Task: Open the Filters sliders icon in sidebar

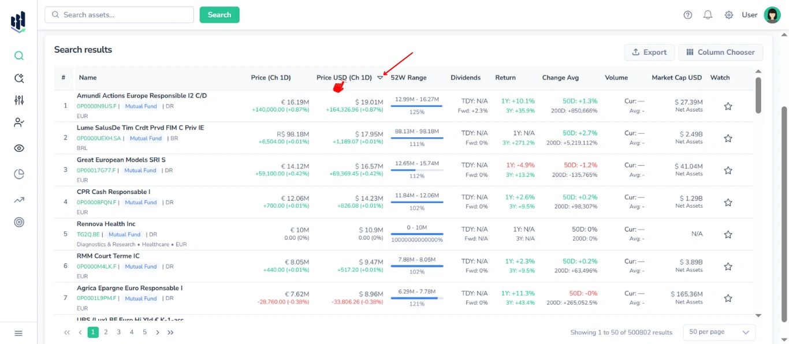Action: pyautogui.click(x=18, y=99)
